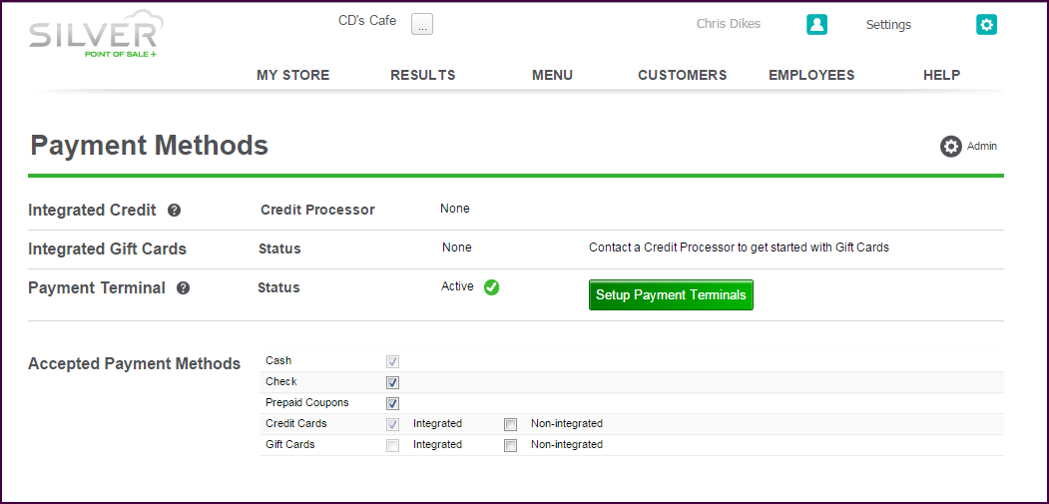Open store selector ellipsis next to CD's Cafe
Screen dimensions: 1049x504
pyautogui.click(x=422, y=25)
